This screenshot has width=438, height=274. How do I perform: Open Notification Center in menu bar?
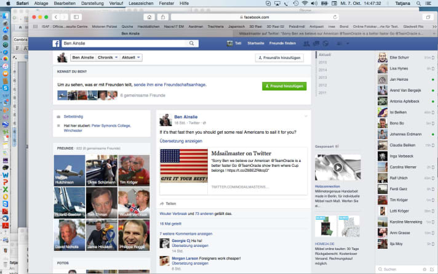[x=428, y=3]
